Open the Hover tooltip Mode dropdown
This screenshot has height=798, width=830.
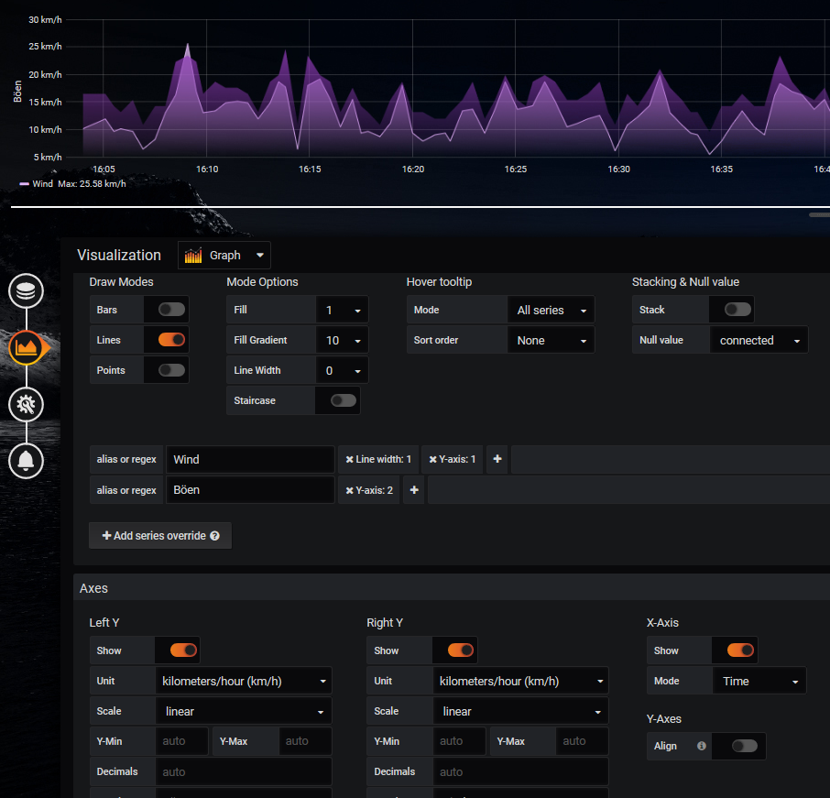550,310
